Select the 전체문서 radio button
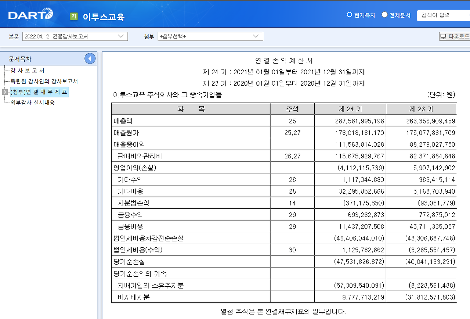The height and width of the screenshot is (319, 470). coord(385,15)
